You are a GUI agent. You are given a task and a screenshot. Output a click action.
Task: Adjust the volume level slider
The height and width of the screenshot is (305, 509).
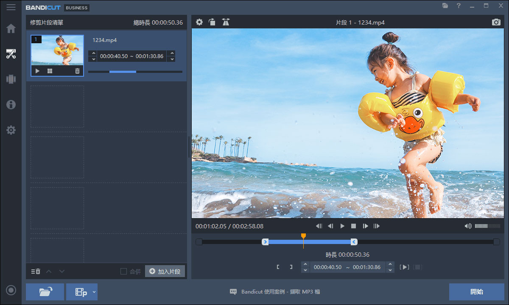(487, 226)
